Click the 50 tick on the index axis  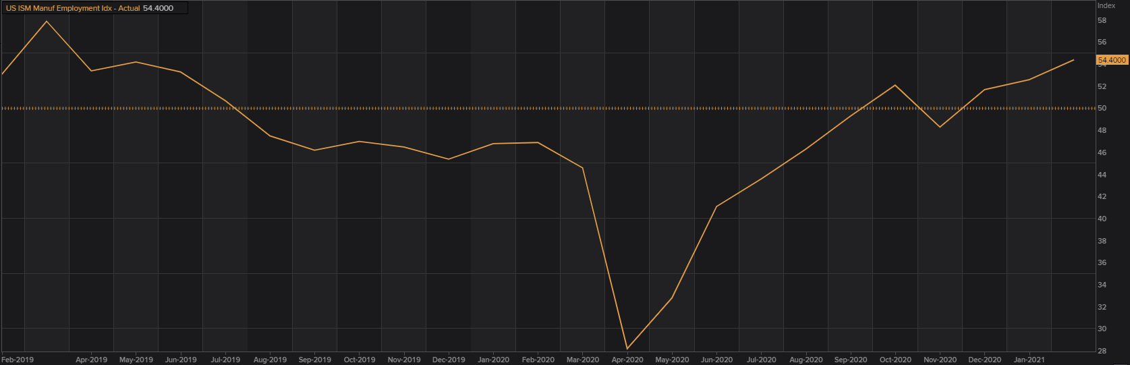coord(1102,108)
